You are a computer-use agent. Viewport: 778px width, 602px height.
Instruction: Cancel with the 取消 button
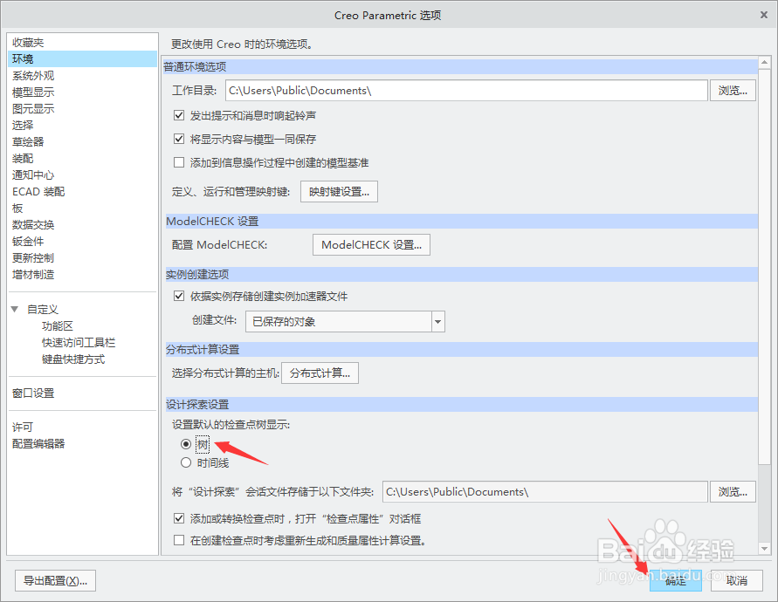737,581
